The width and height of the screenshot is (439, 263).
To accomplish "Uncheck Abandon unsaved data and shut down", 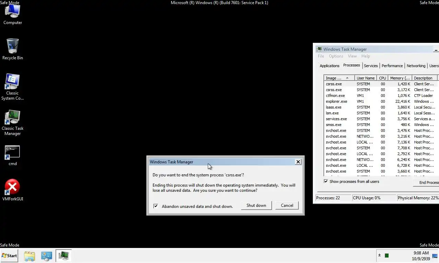I will tap(156, 206).
